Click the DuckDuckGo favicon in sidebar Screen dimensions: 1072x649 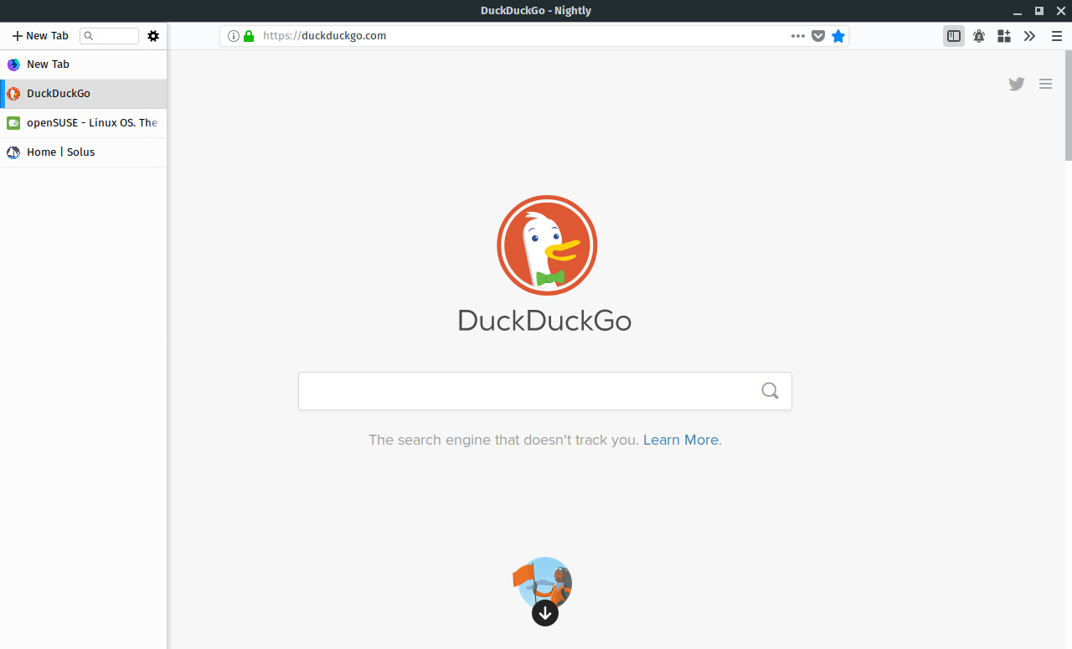(x=13, y=94)
